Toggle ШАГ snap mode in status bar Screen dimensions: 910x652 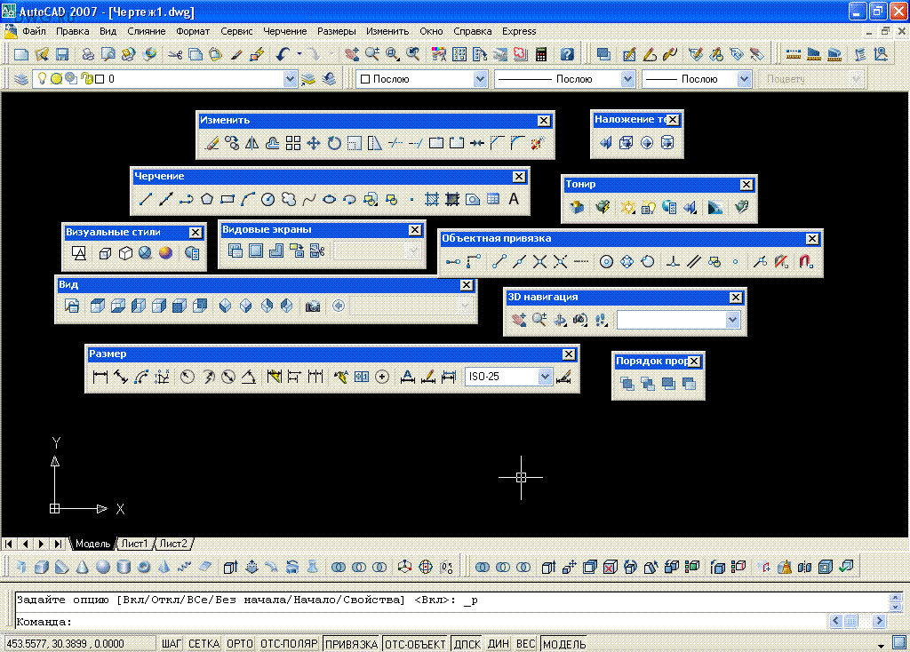(x=172, y=643)
